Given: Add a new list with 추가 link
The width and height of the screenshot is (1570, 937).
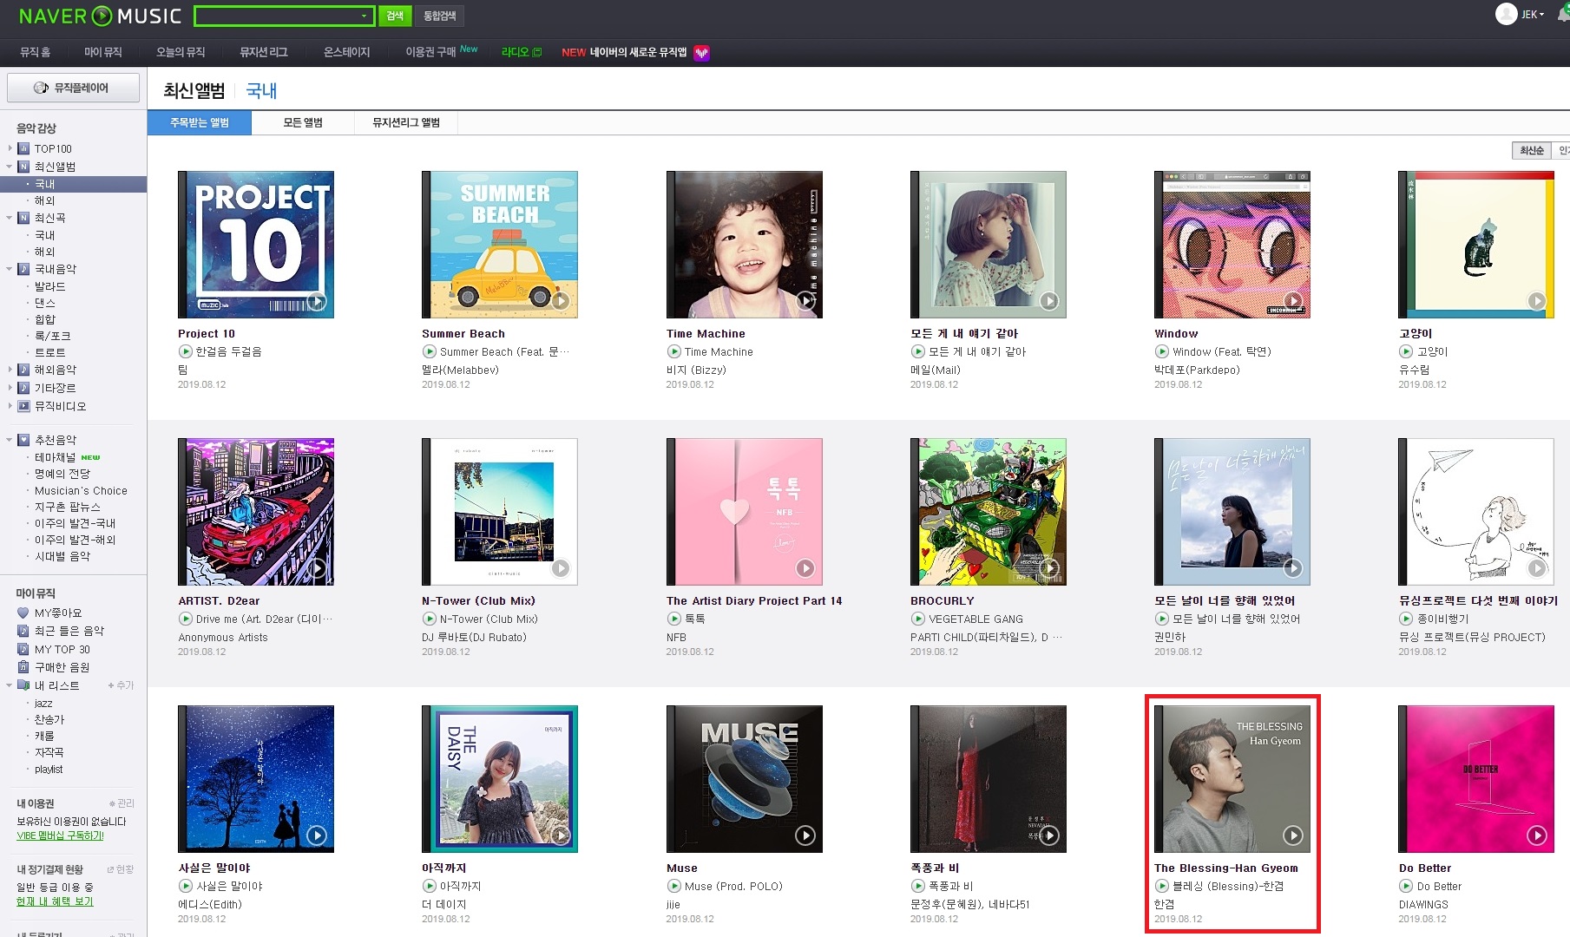Looking at the screenshot, I should (x=121, y=685).
